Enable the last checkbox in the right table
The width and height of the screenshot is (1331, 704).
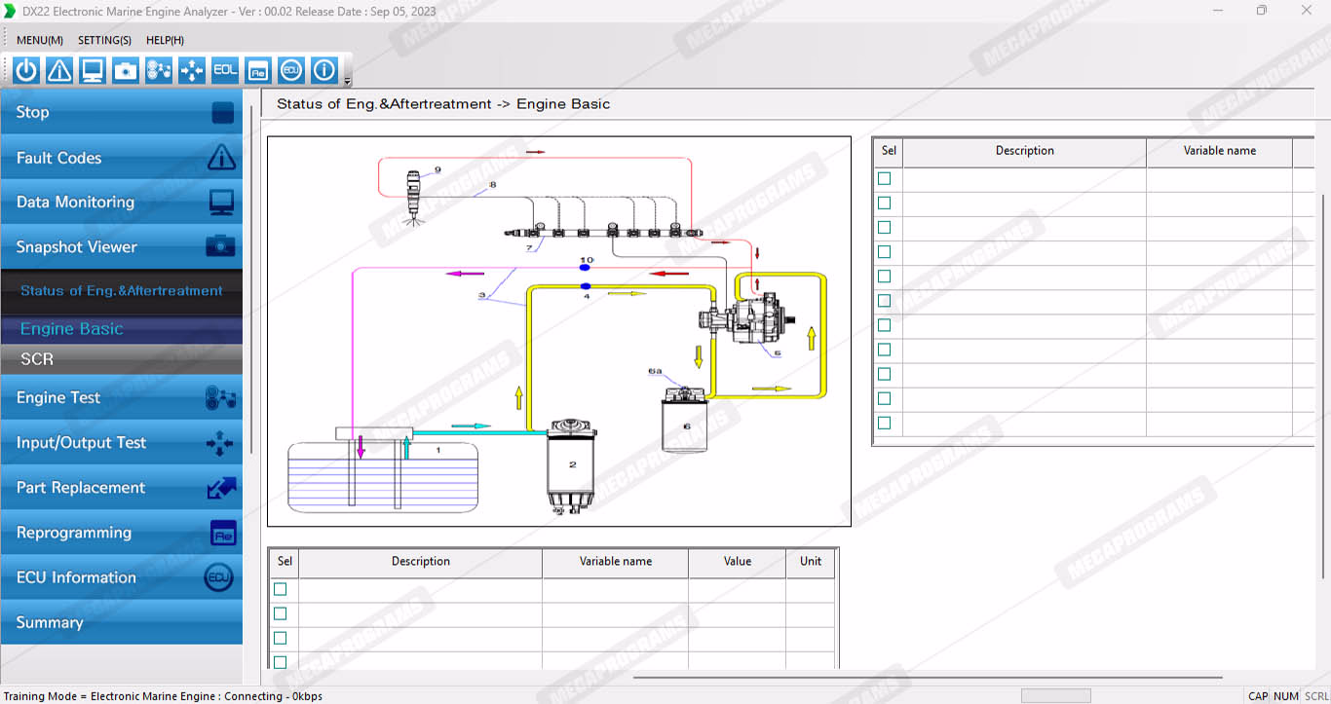(x=885, y=423)
